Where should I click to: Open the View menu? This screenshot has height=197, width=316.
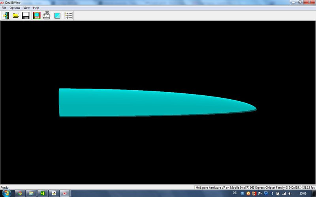pyautogui.click(x=26, y=8)
